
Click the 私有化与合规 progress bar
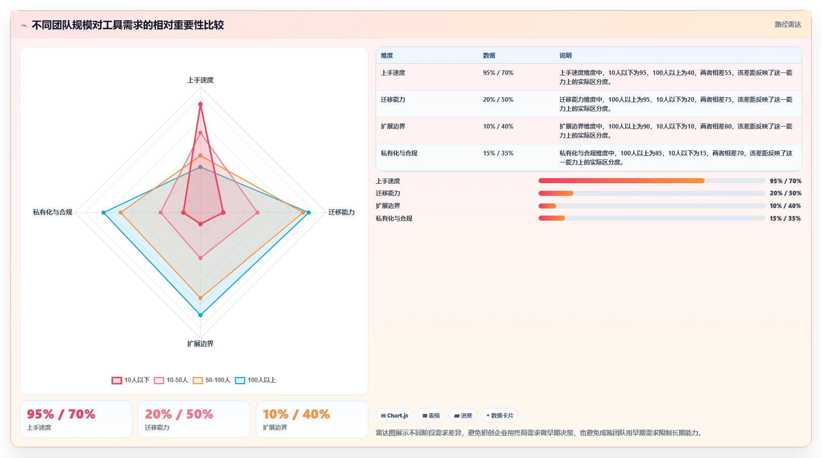(x=652, y=218)
